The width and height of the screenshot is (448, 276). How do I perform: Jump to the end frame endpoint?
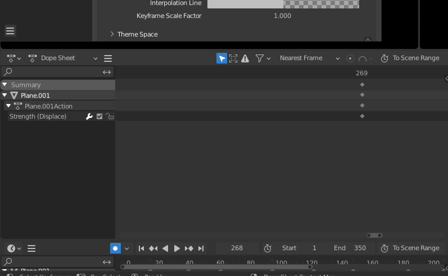(201, 248)
